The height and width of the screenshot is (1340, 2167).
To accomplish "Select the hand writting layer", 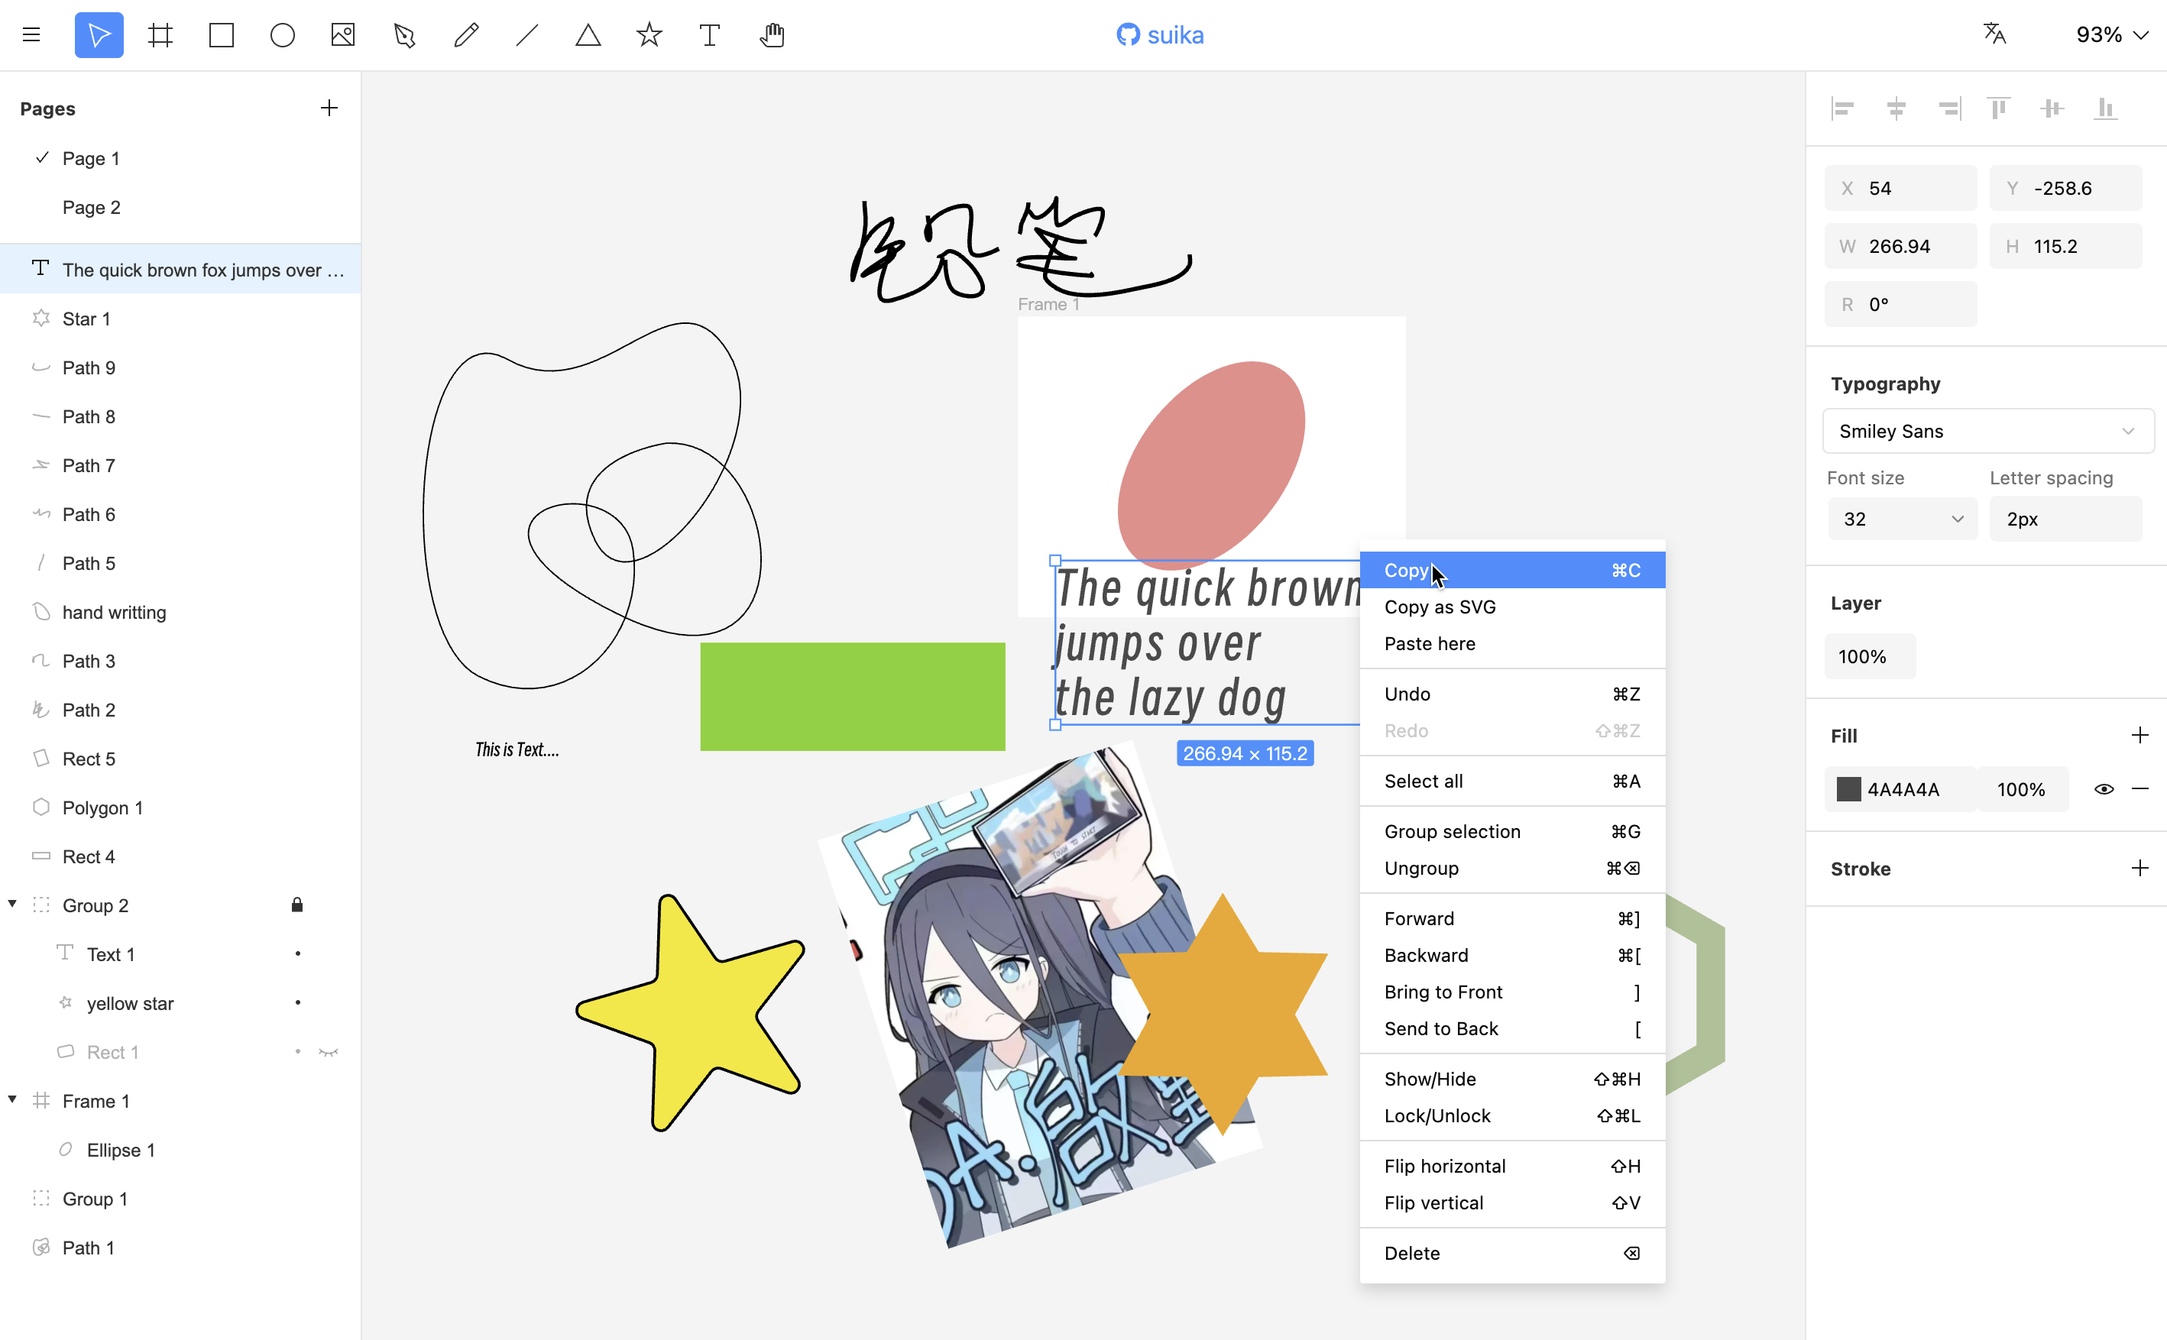I will click(180, 611).
